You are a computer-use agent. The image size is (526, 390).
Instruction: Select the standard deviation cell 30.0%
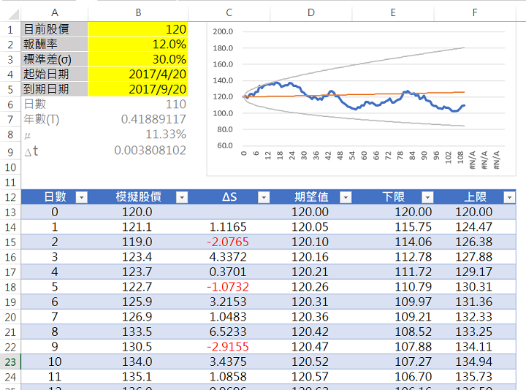[x=138, y=59]
